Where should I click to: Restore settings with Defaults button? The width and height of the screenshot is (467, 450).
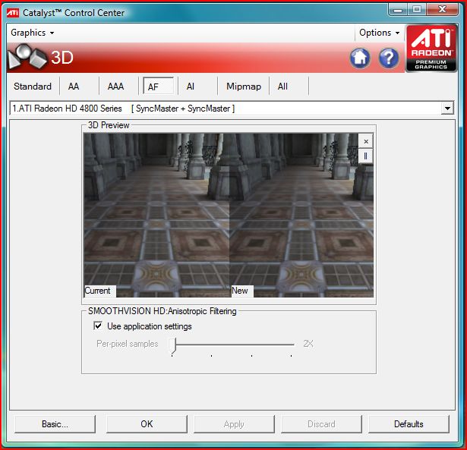pos(409,423)
